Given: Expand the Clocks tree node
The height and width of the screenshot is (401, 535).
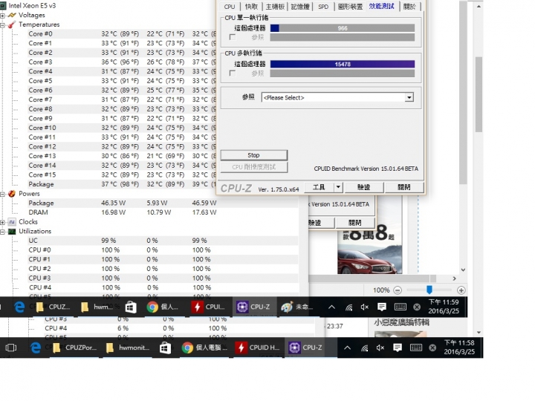Looking at the screenshot, I should [2, 222].
